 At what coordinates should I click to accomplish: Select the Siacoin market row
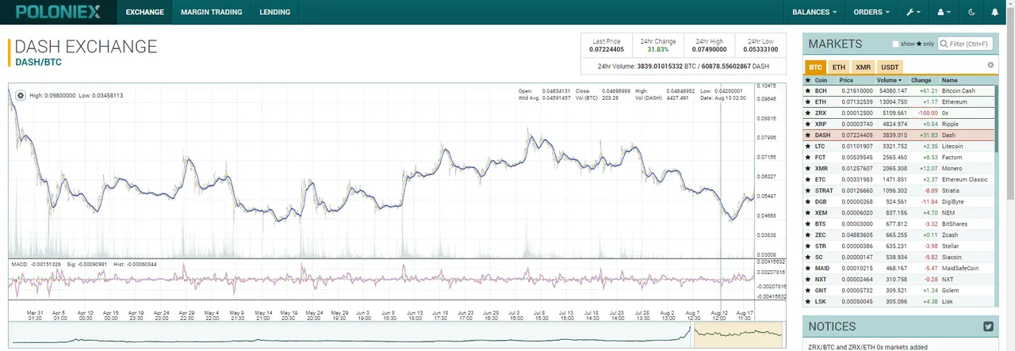tap(900, 258)
